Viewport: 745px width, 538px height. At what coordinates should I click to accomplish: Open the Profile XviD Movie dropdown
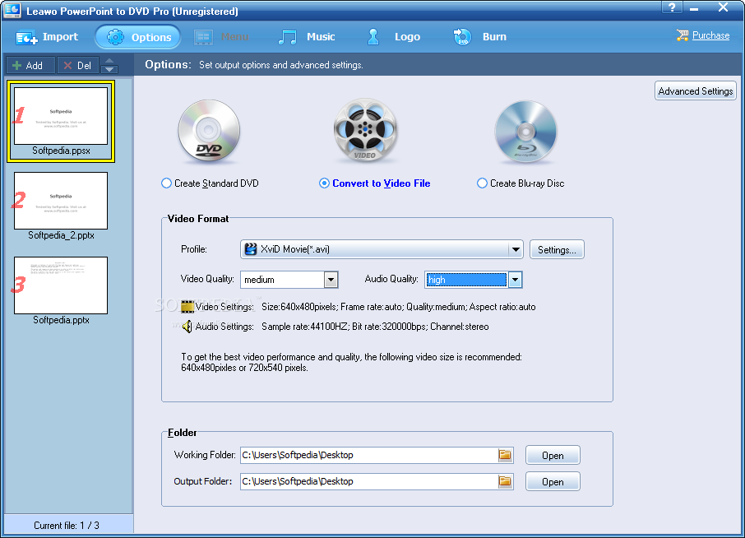tap(382, 249)
